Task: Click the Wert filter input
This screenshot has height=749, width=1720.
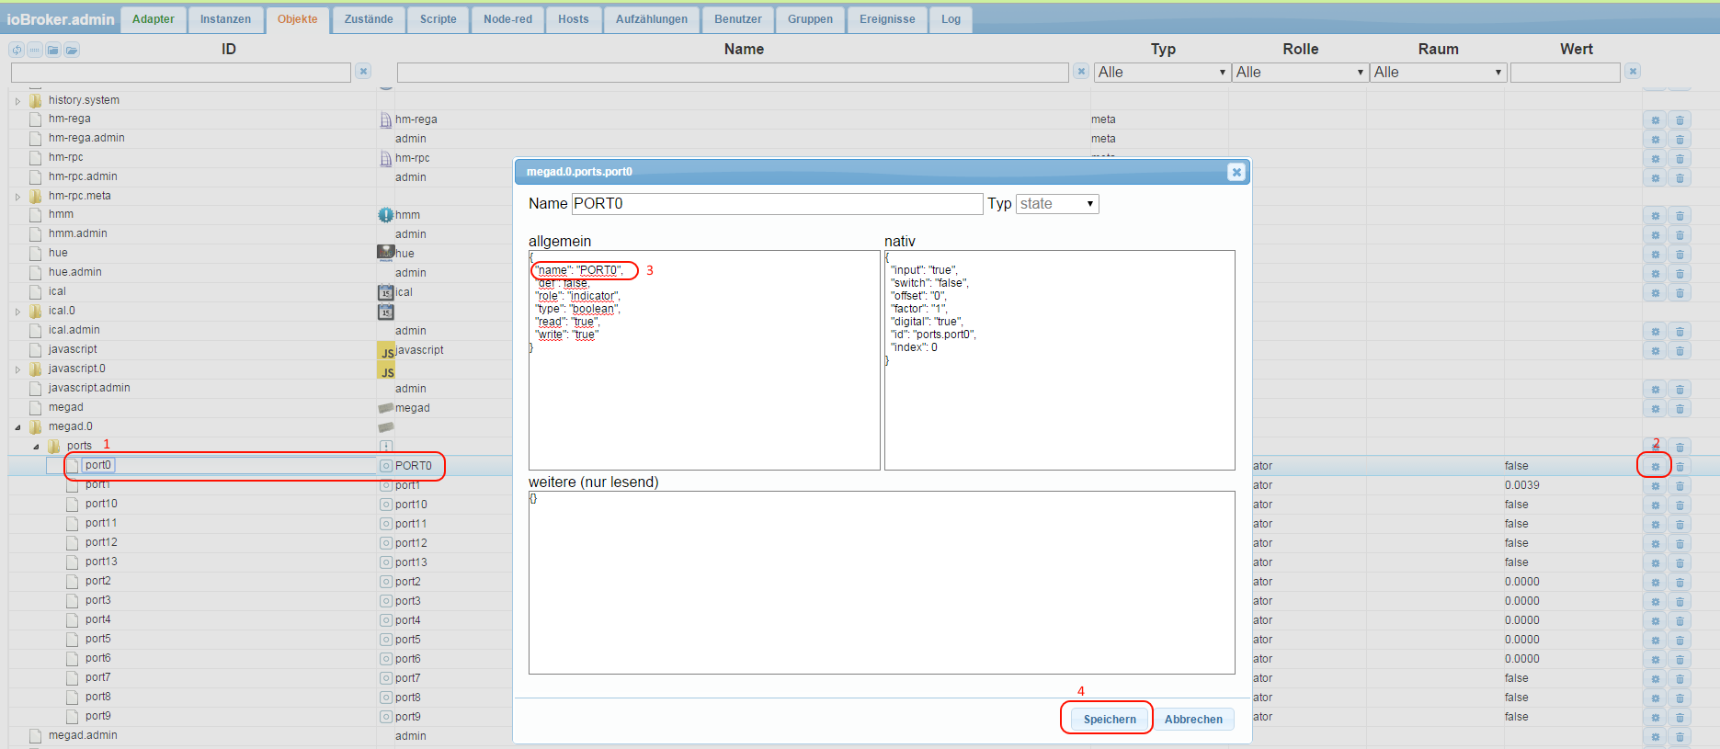Action: (1565, 72)
